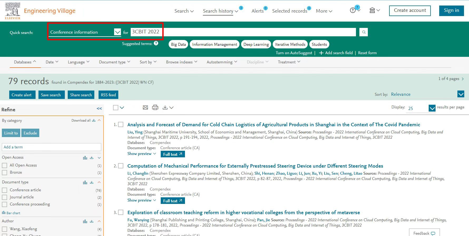Download Author facet data
469x236 pixels.
coord(92,221)
